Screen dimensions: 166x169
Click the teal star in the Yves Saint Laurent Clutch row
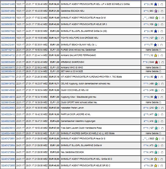click(x=156, y=128)
